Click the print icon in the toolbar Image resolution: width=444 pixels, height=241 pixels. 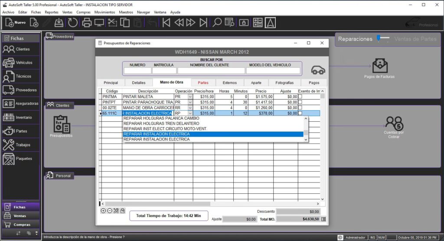point(87,23)
